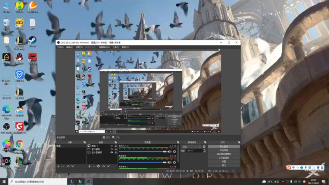
Task: Toggle visibility eye for source 图像 3
Action: pos(111,146)
